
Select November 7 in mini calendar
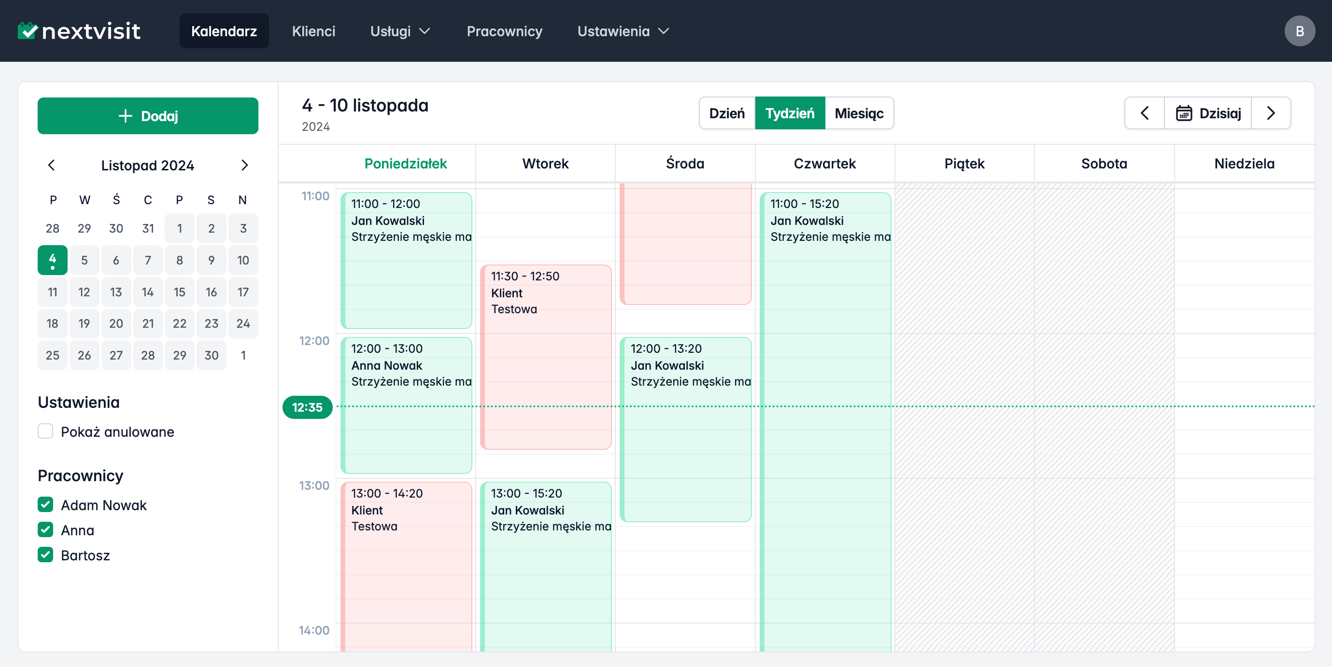click(x=147, y=260)
